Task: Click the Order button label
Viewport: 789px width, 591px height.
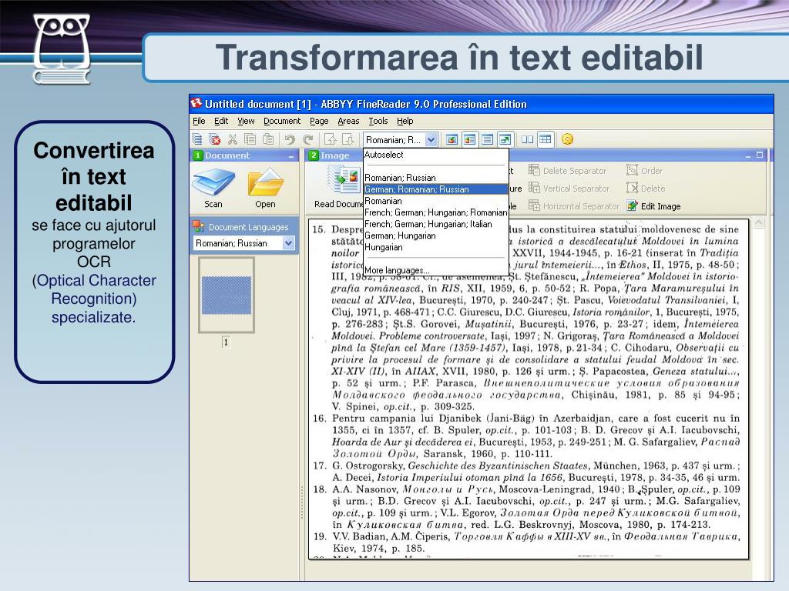Action: tap(652, 170)
